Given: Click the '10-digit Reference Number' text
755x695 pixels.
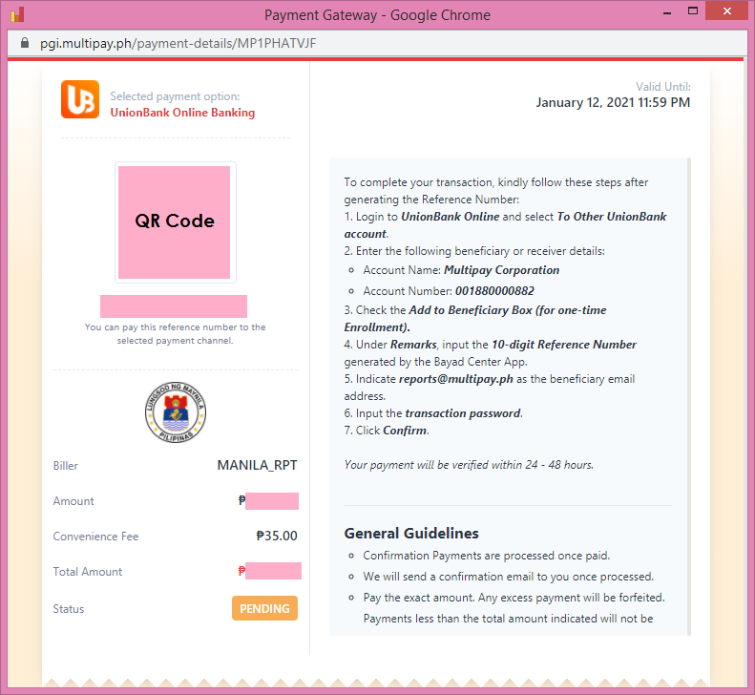Looking at the screenshot, I should point(564,345).
